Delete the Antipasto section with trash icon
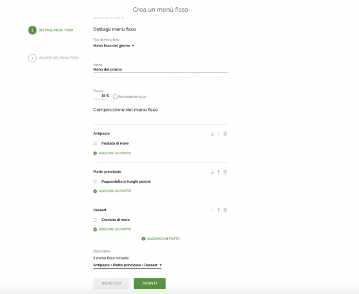Image resolution: width=359 pixels, height=294 pixels. [x=225, y=134]
